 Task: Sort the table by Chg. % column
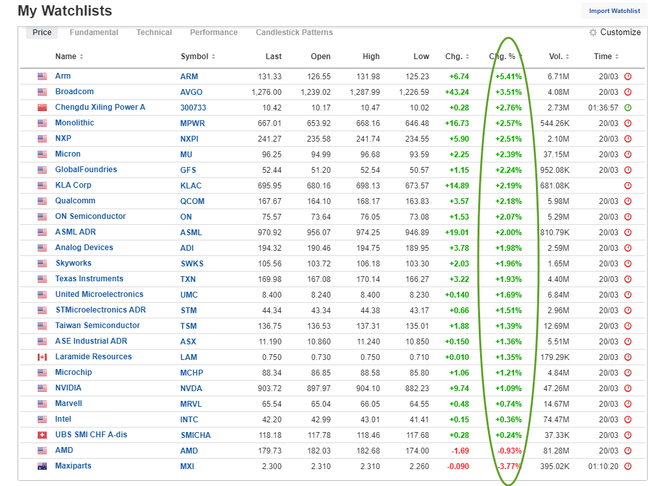[506, 57]
